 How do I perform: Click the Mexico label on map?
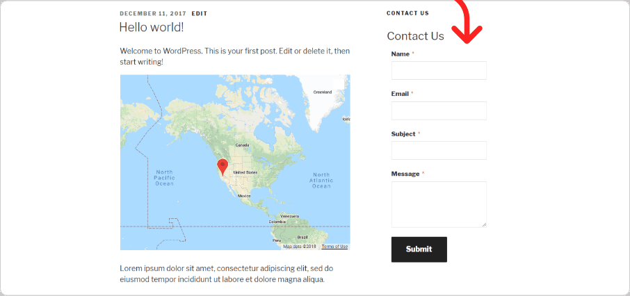[x=244, y=196]
